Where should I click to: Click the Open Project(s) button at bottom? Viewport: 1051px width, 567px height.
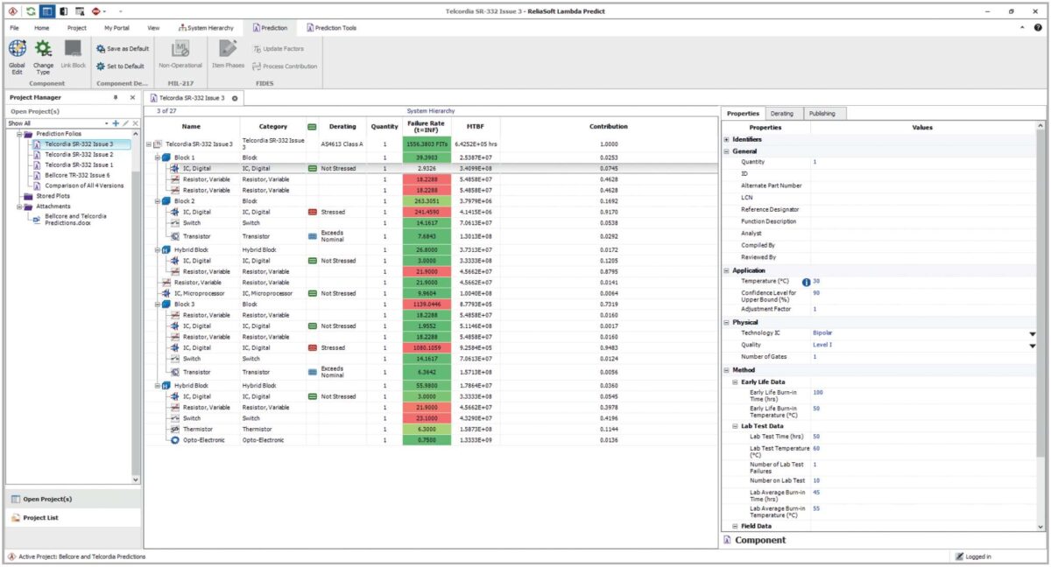(x=72, y=499)
